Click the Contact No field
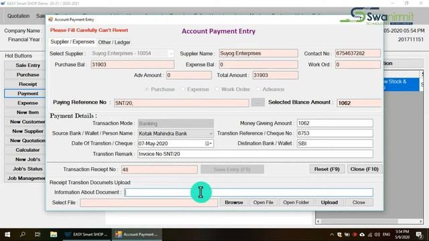The image size is (429, 241). 357,54
